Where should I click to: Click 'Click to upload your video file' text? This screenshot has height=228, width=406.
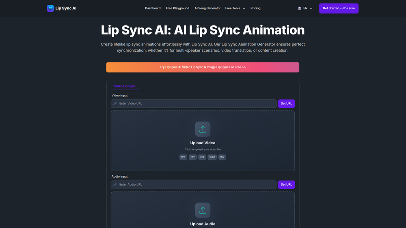click(203, 149)
